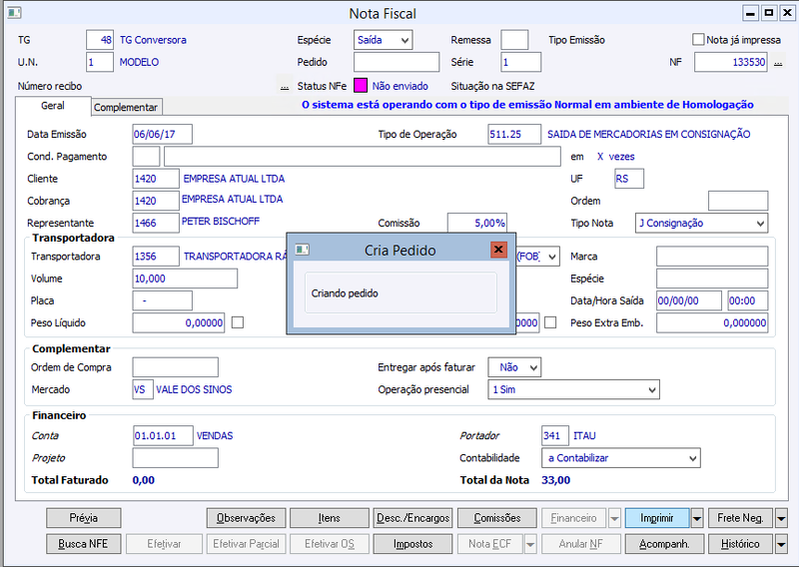Screen dimensions: 799x567
Task: Expand the Frete Neg. arrow menu
Action: coord(781,519)
